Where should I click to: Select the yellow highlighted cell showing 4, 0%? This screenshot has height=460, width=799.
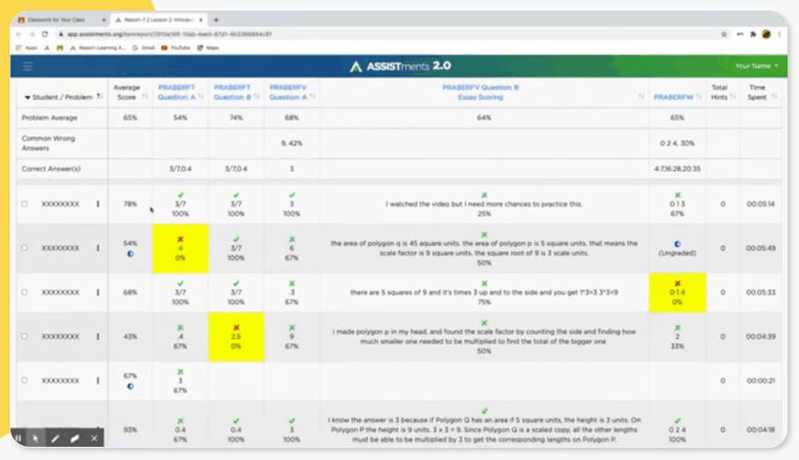[181, 249]
